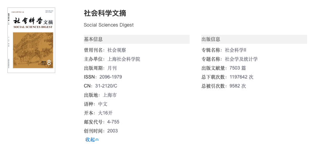The height and width of the screenshot is (152, 331).
Task: Click total downloads value 1197642 次
Action: click(x=242, y=77)
